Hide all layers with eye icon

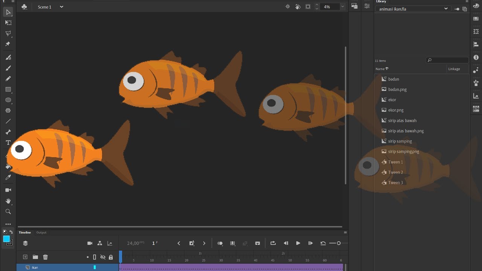(103, 257)
